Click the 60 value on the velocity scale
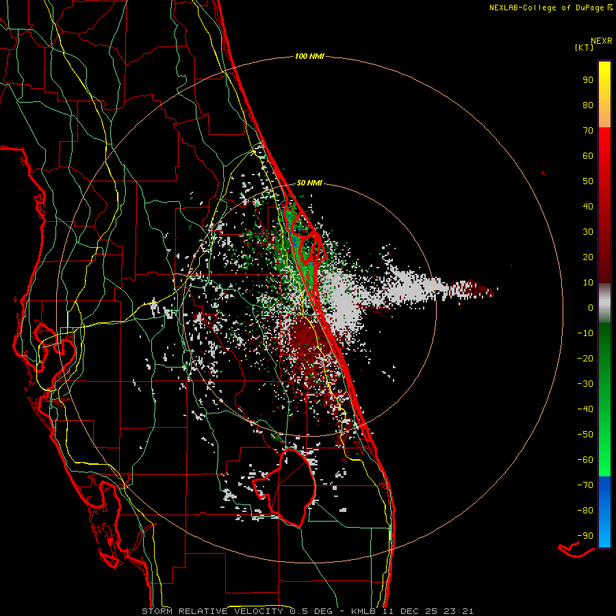This screenshot has height=616, width=616. [x=588, y=155]
